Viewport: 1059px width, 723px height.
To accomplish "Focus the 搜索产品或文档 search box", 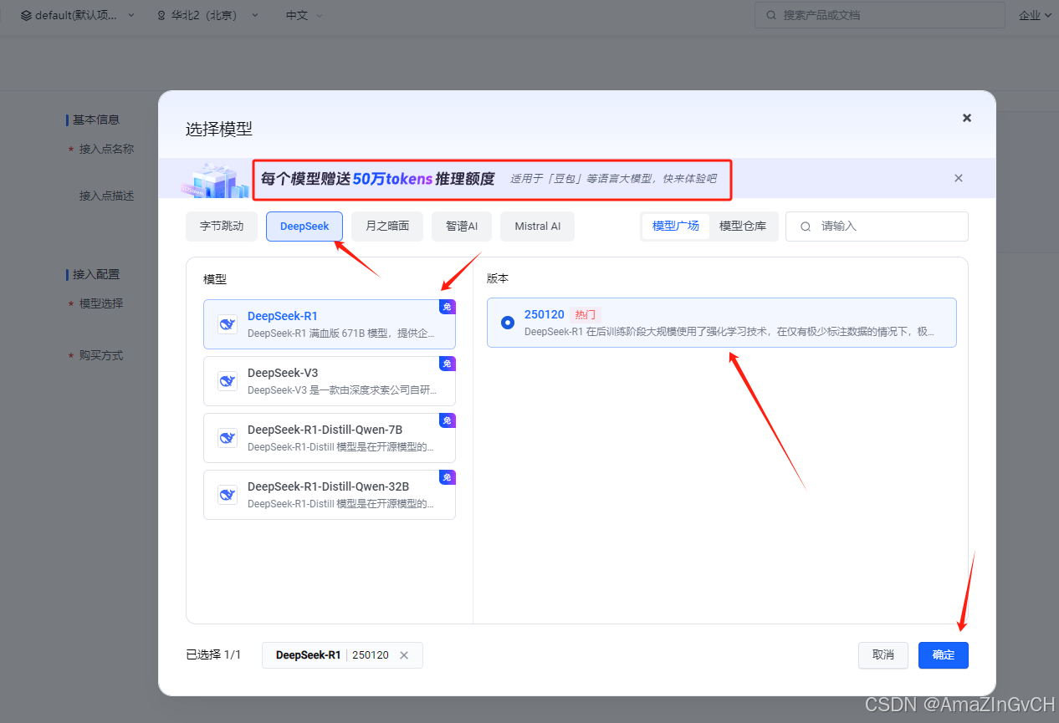I will coord(880,15).
